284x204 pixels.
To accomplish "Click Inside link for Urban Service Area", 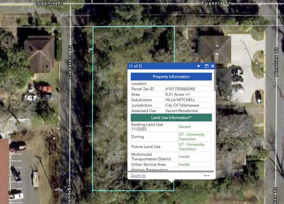I will click(184, 165).
